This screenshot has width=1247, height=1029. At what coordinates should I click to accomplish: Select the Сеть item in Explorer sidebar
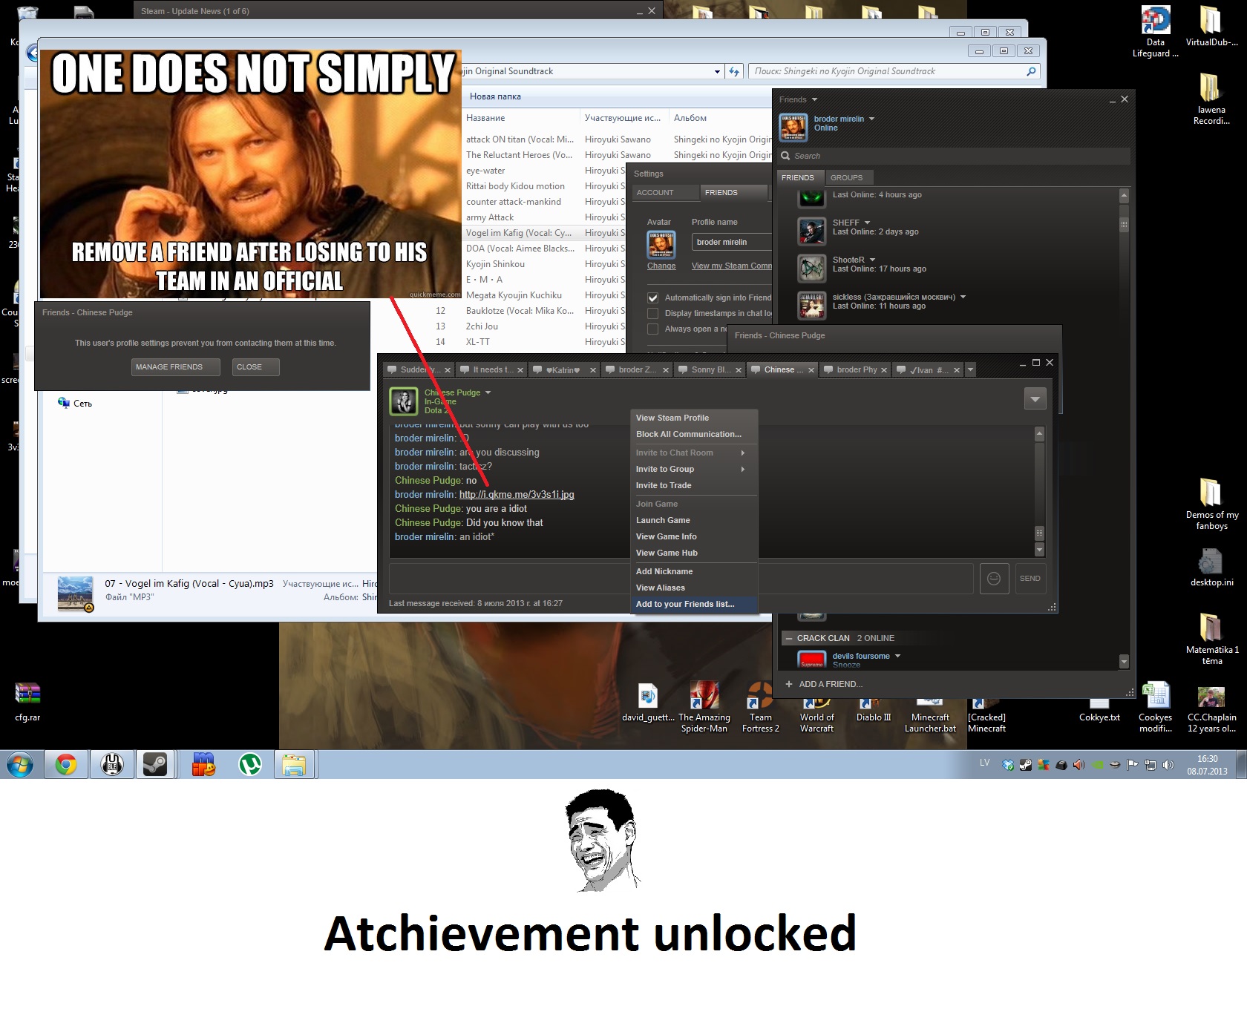75,403
